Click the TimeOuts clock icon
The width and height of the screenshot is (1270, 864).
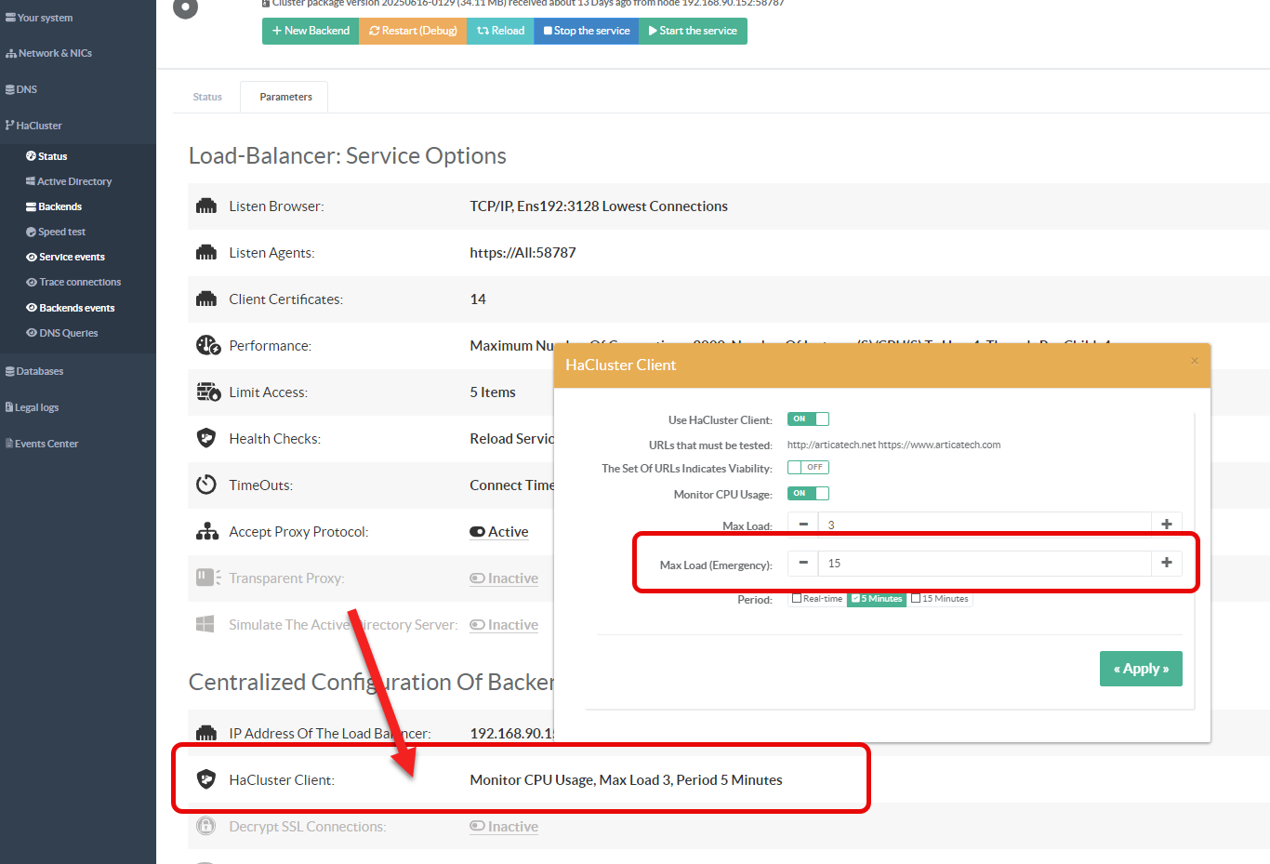click(206, 485)
